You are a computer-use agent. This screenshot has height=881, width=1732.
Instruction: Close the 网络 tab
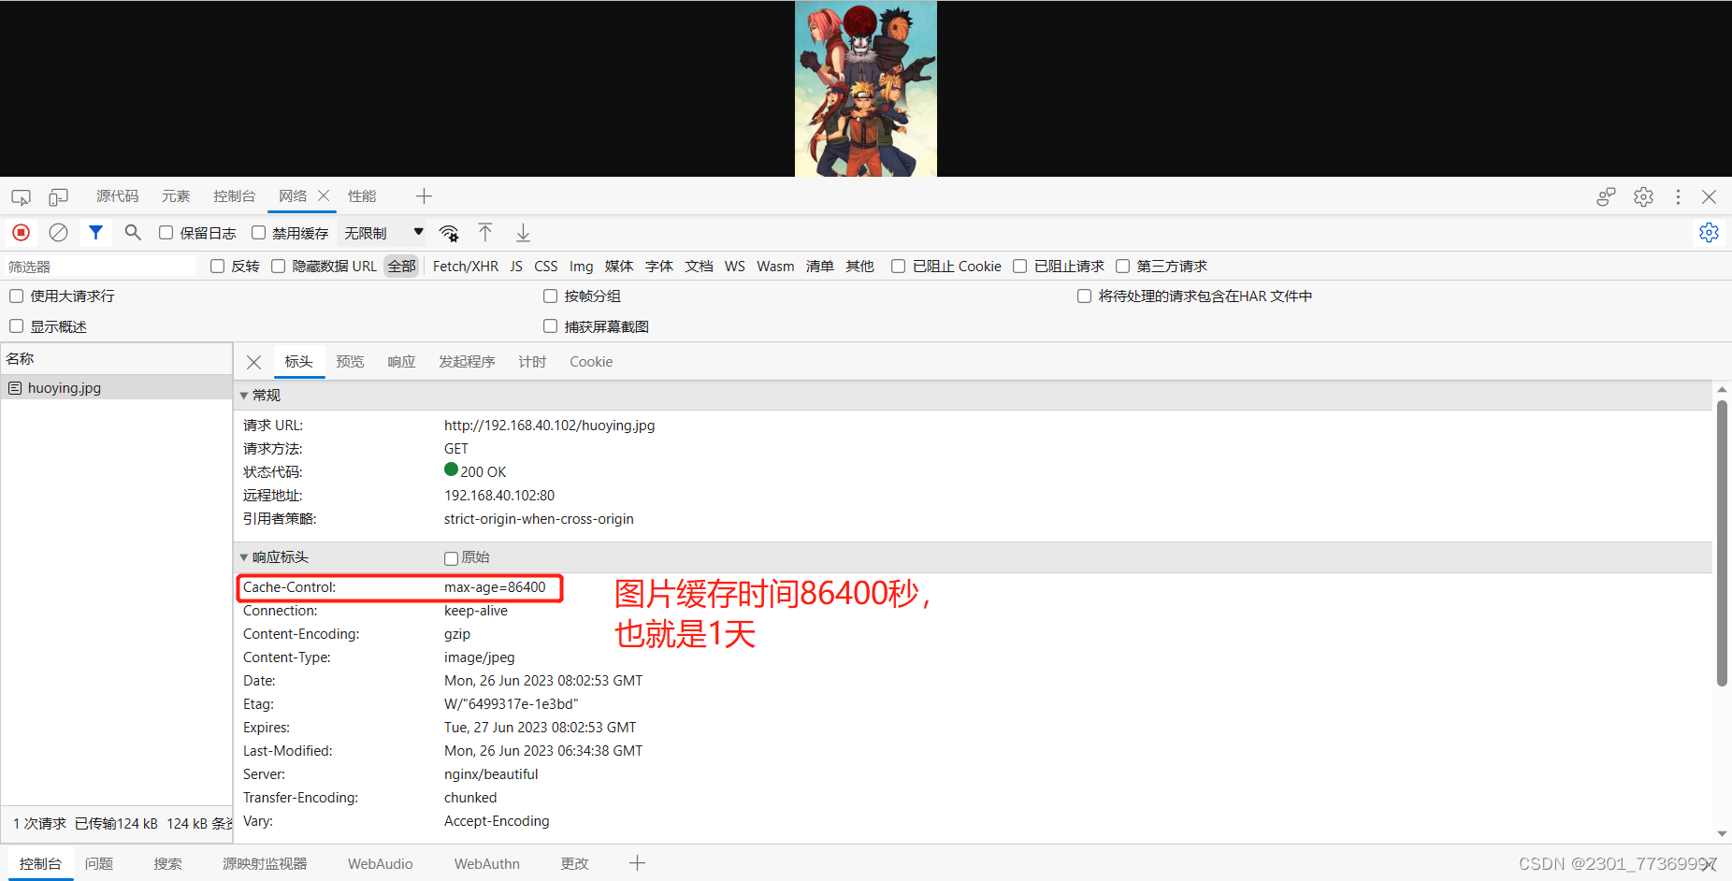point(324,195)
